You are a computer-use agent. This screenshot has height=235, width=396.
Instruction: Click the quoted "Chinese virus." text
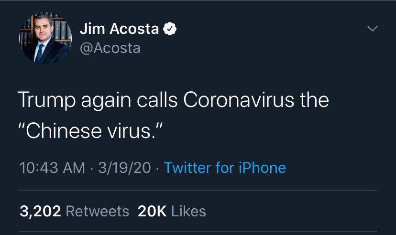point(90,131)
